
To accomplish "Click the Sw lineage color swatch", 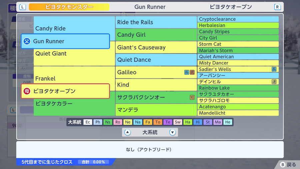I will coord(178,122).
